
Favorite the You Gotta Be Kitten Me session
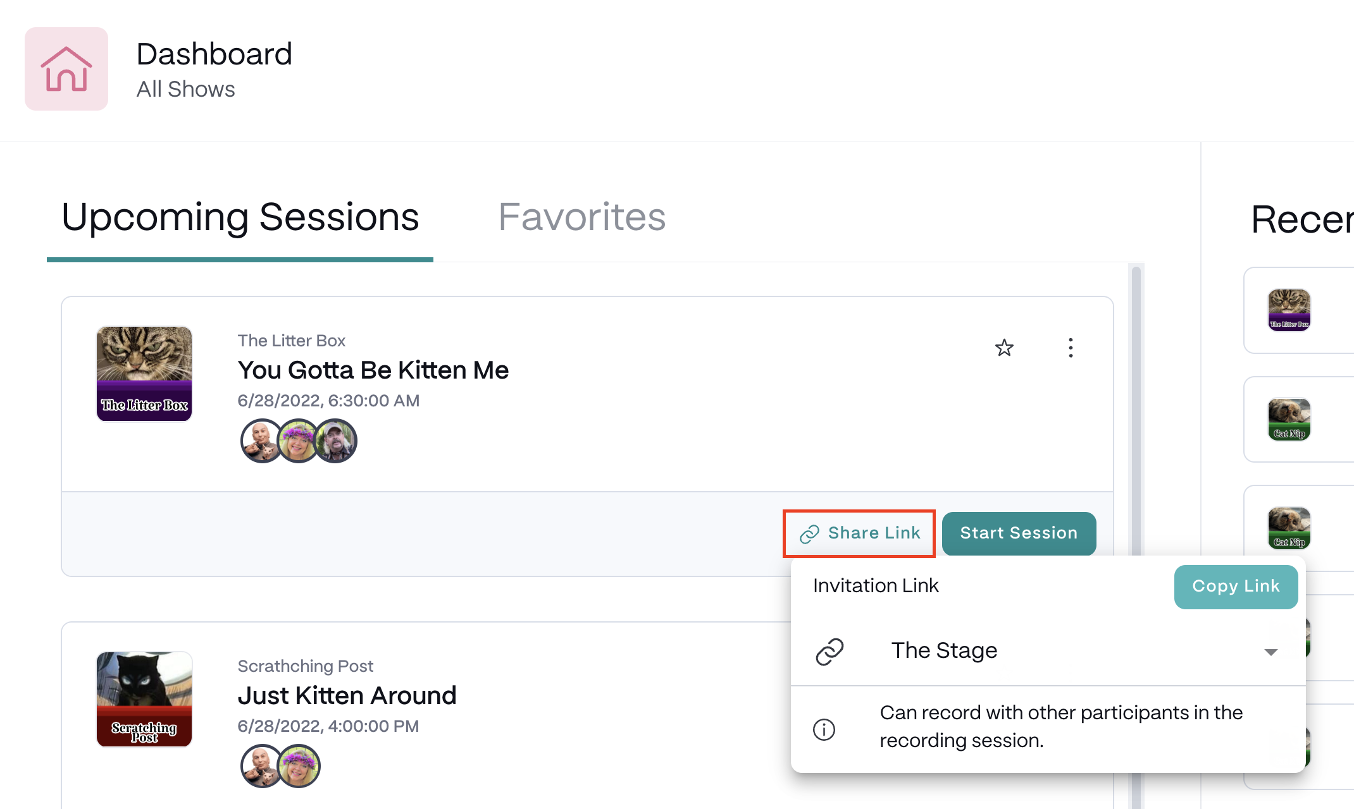tap(1004, 348)
